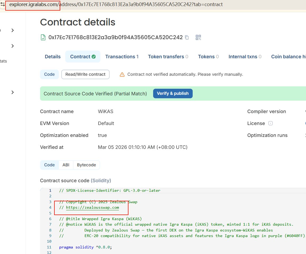Open the Internal txns tab
306x254 pixels.
click(245, 57)
